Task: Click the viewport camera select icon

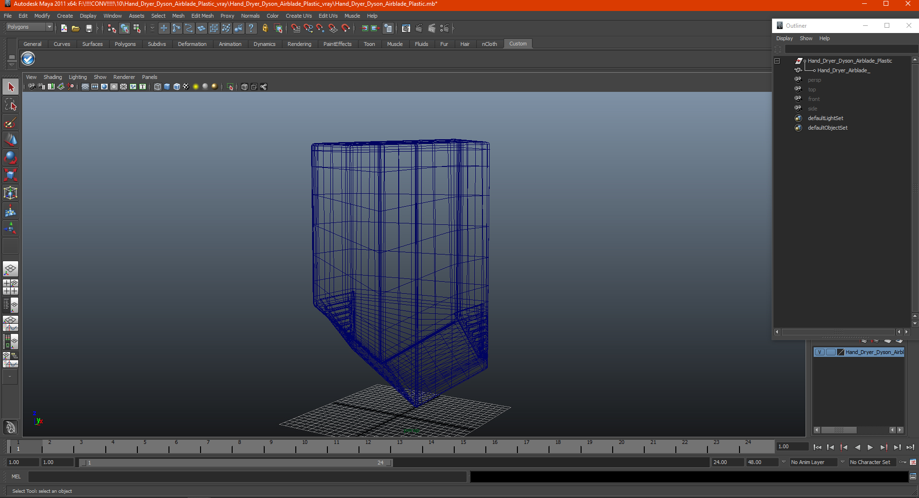Action: coord(32,87)
